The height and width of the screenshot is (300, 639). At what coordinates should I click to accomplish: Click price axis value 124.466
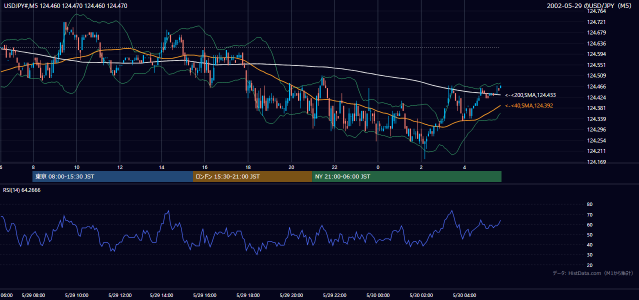(x=596, y=86)
